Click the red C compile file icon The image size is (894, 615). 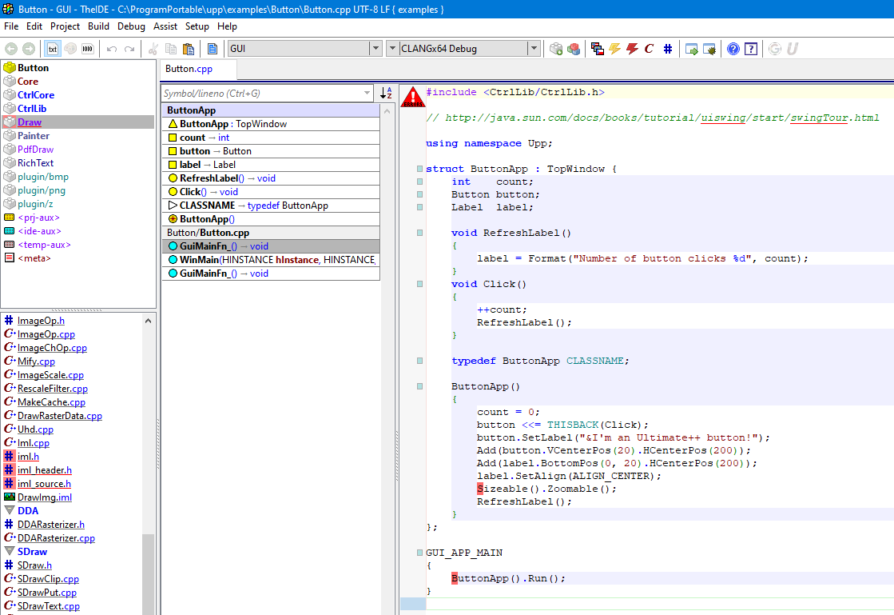pyautogui.click(x=649, y=49)
